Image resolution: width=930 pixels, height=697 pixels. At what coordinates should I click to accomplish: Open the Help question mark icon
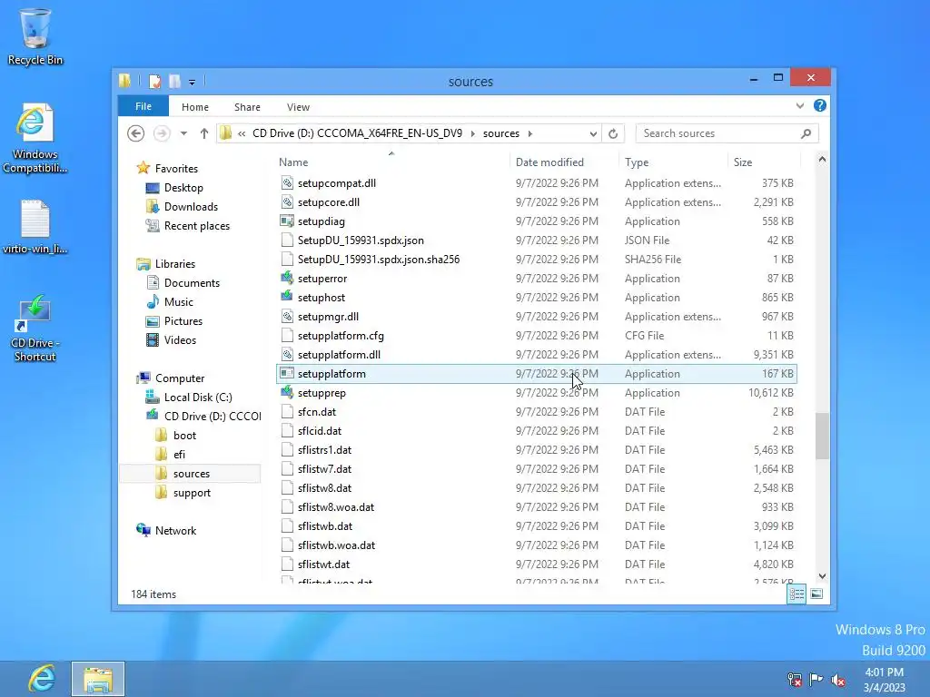tap(820, 105)
